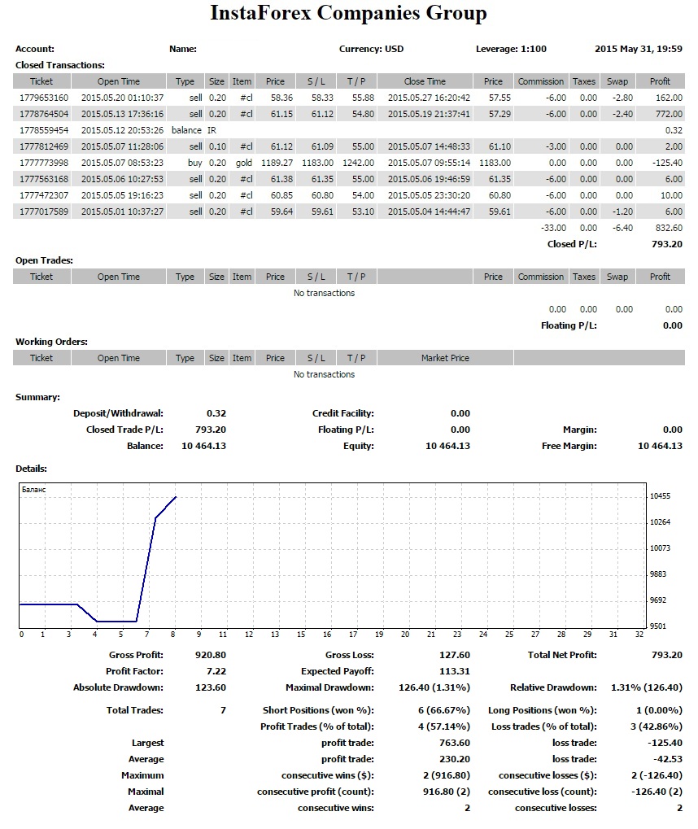Viewport: 698px width, 829px height.
Task: Click consecutive wins value 2 (916.80)
Action: [x=447, y=776]
